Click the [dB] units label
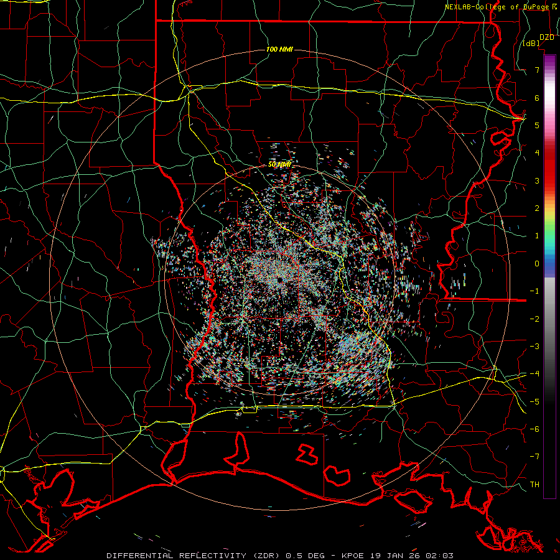 531,44
